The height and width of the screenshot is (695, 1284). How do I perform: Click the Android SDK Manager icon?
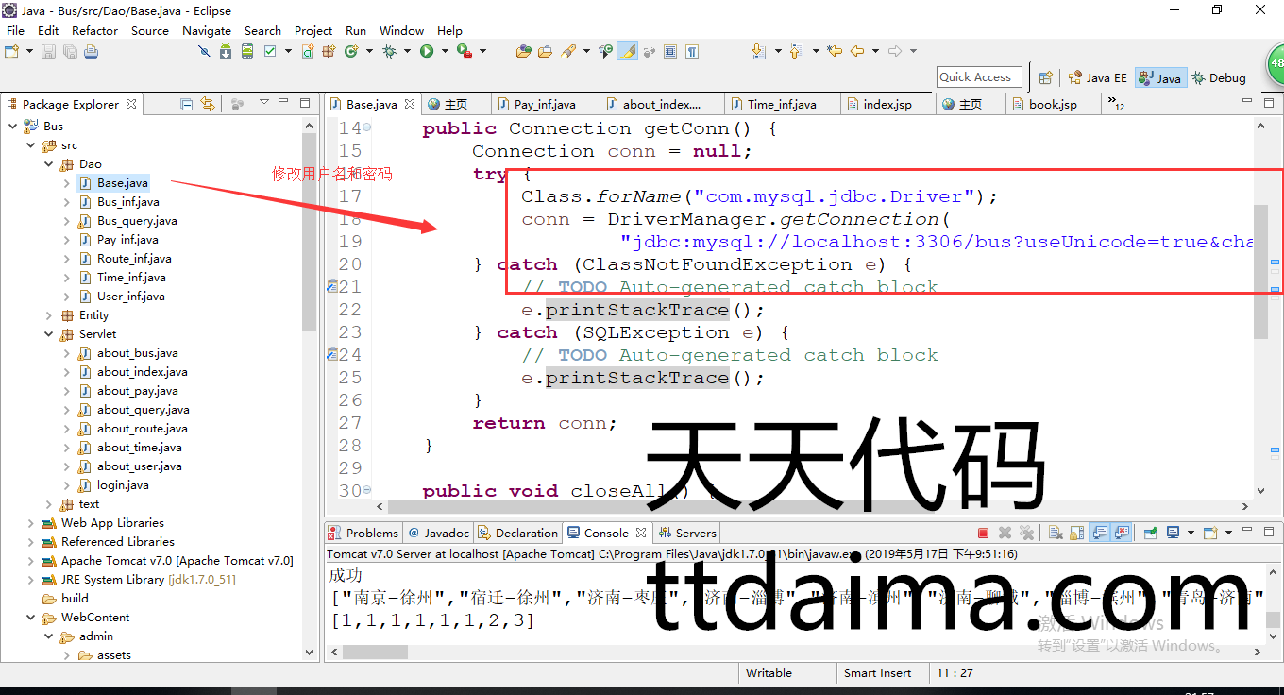coord(226,51)
